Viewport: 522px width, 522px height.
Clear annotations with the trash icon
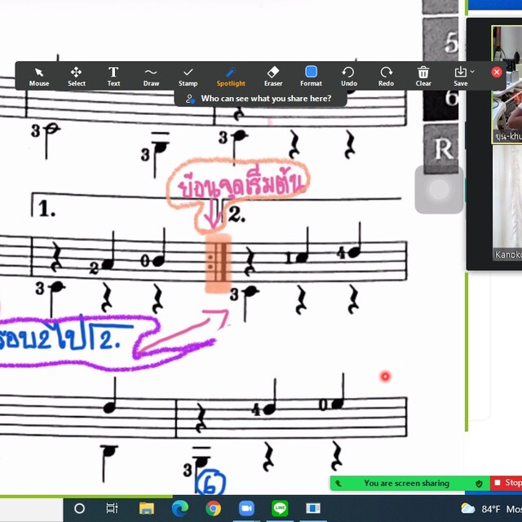point(423,76)
